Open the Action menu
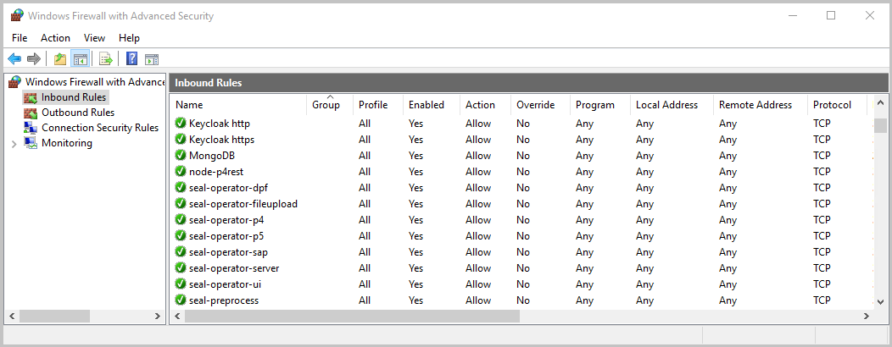 point(55,38)
